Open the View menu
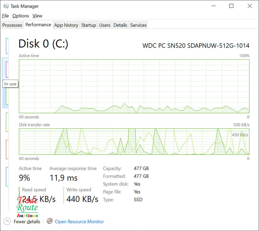 click(x=37, y=16)
